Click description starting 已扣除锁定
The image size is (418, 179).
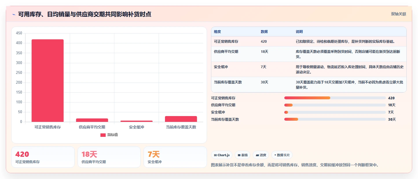click(345, 42)
